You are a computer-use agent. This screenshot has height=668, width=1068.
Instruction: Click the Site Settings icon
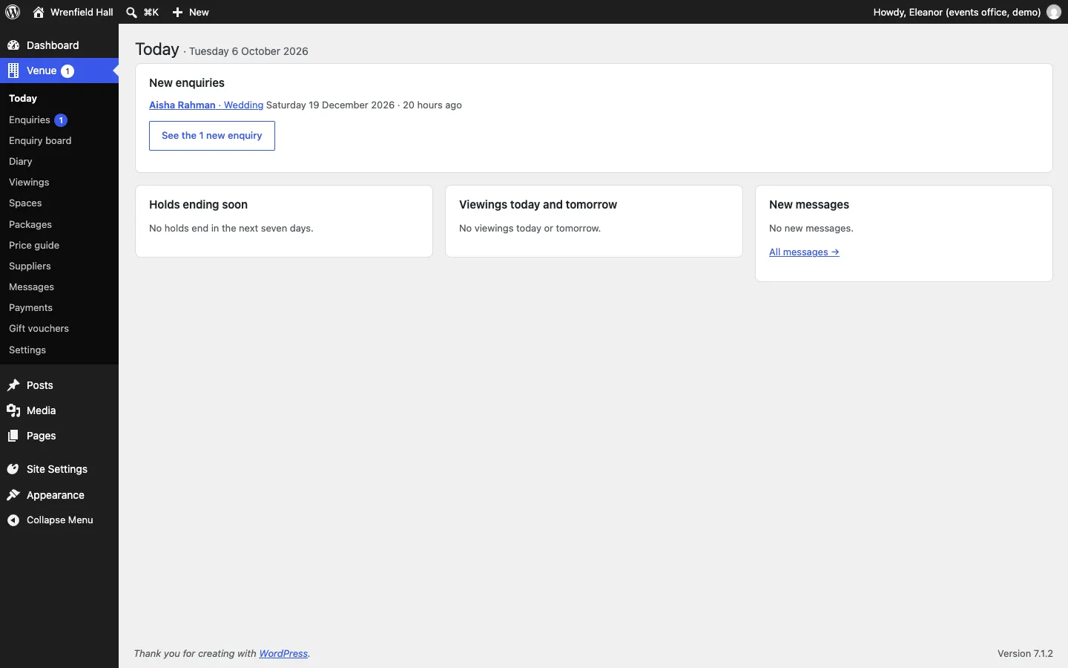(x=13, y=469)
